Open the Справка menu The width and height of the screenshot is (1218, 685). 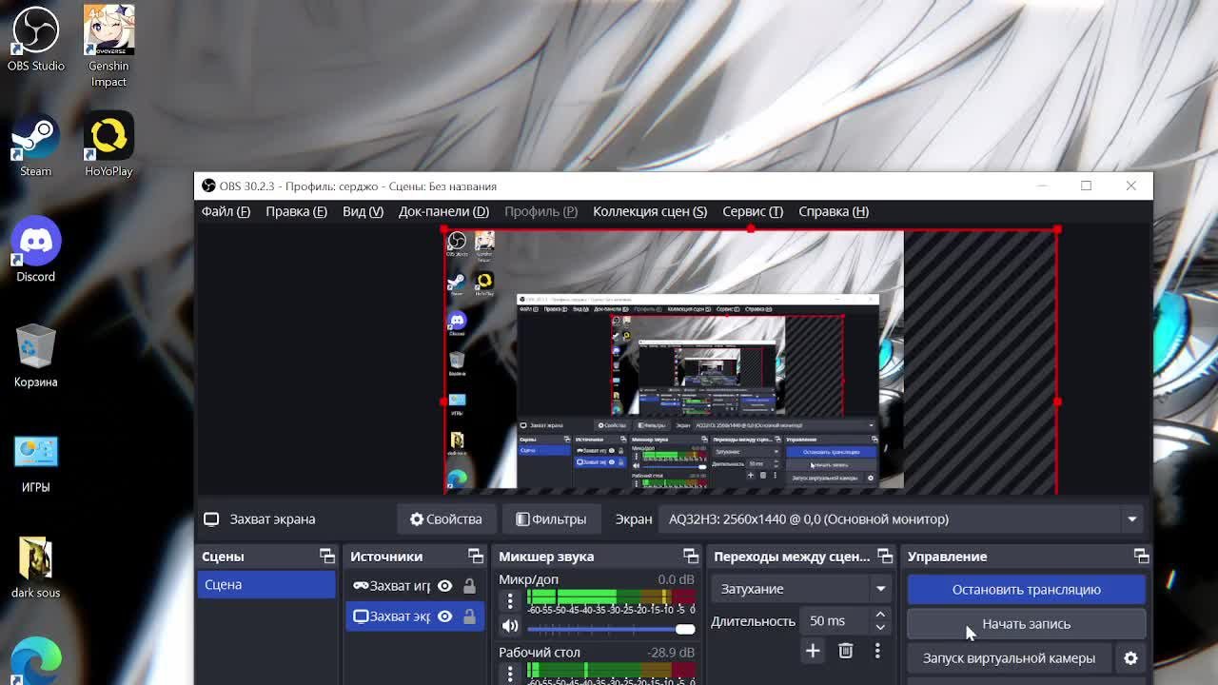coord(834,211)
